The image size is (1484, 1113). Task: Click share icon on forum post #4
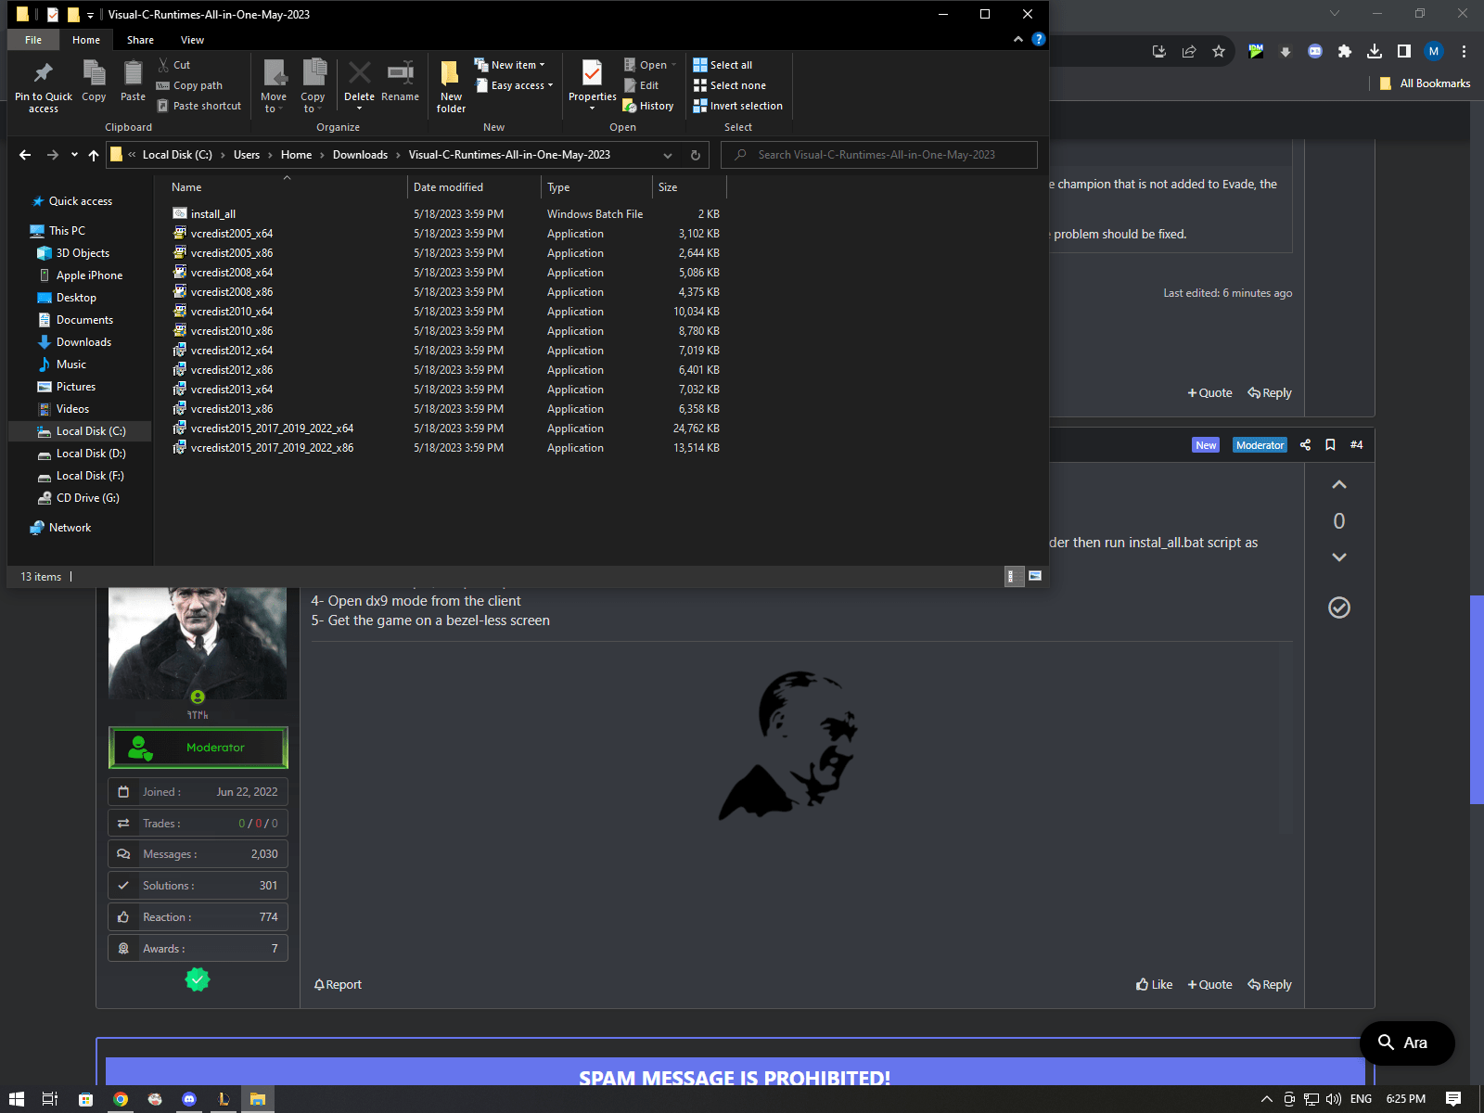click(1305, 445)
